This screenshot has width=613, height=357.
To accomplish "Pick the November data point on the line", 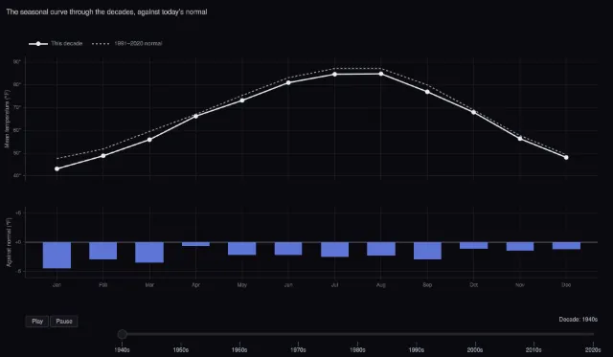I will 520,139.
